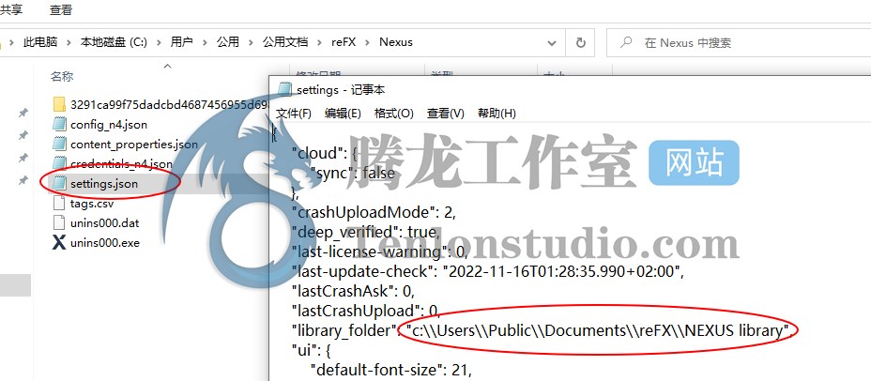871x381 pixels.
Task: Click the X icon of unins000.exe
Action: click(x=59, y=243)
